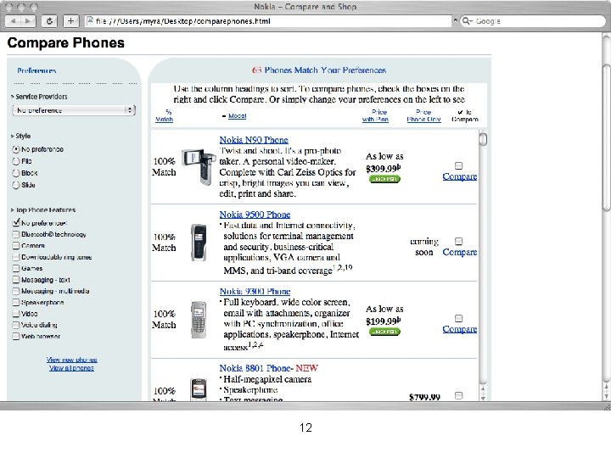The image size is (611, 458).
Task: Open the Nokia 9500 Phone link
Action: coord(255,215)
